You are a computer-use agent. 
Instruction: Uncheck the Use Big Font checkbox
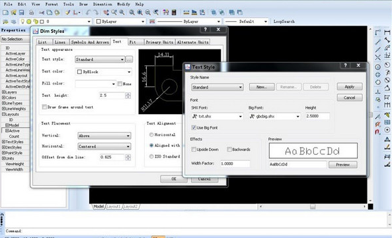click(x=194, y=128)
